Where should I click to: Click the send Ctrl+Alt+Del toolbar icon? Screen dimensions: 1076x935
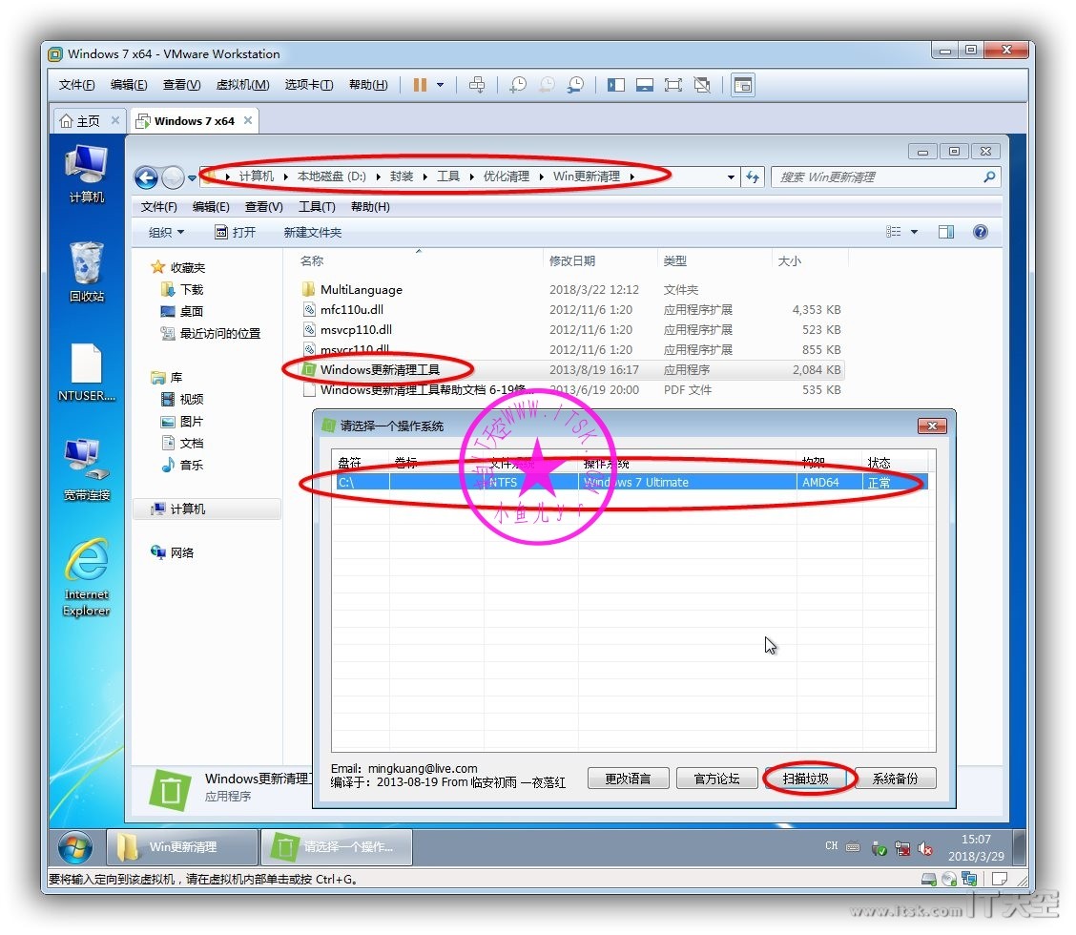[478, 85]
